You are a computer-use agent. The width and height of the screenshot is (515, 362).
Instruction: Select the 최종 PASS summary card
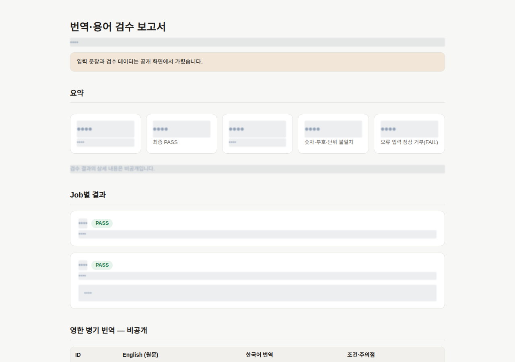coord(181,134)
